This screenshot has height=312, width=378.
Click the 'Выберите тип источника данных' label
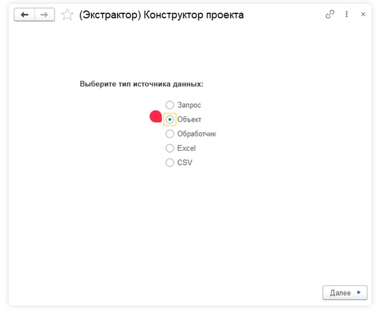[142, 84]
